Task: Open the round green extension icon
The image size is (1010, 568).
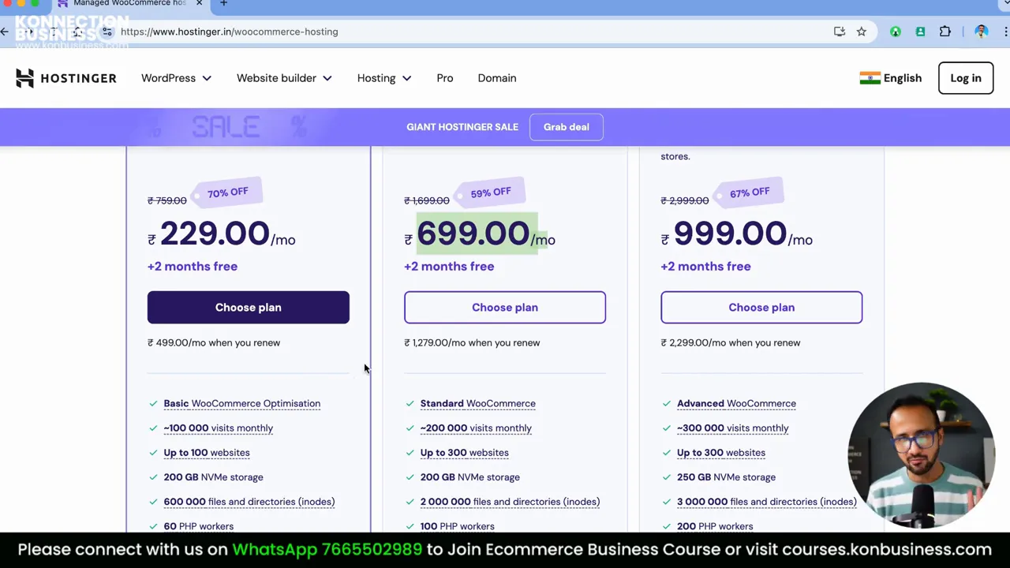Action: [896, 32]
